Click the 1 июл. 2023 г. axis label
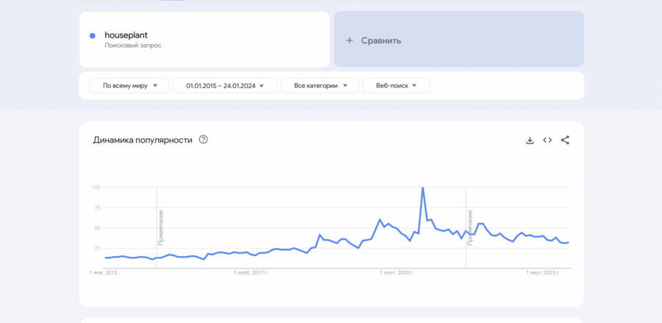Screen dimensions: 662x323 point(543,273)
